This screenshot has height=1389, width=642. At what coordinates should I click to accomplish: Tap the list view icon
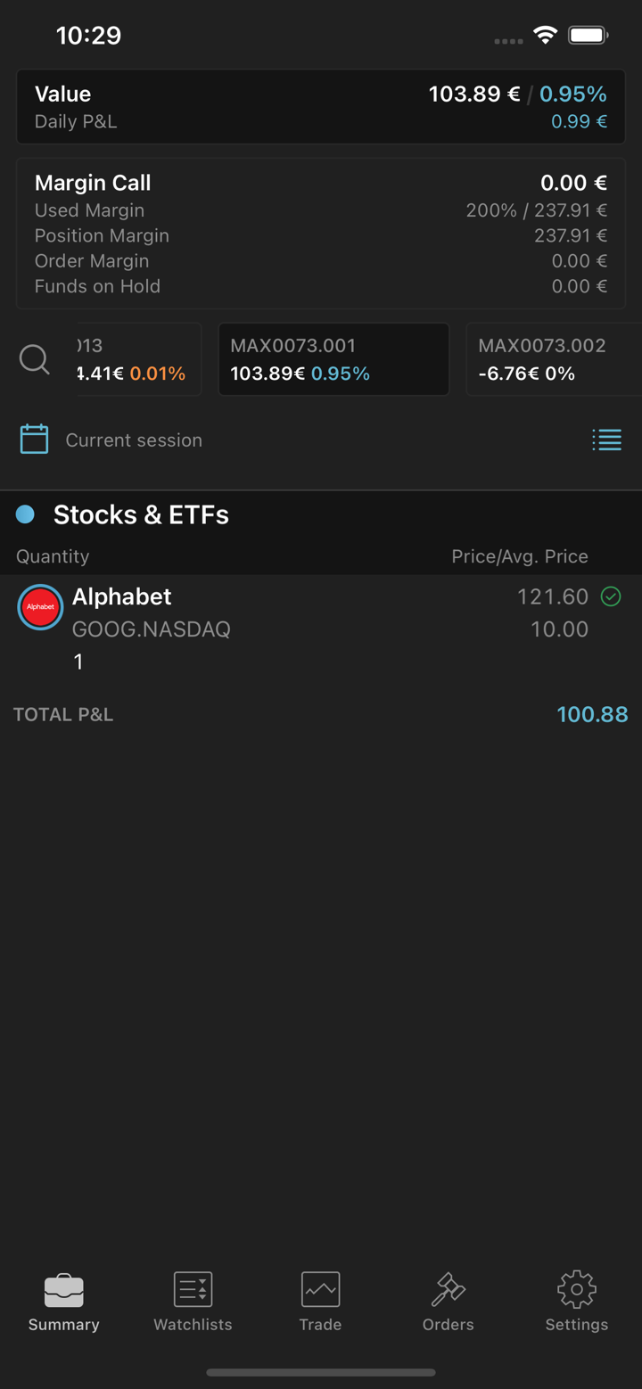(x=606, y=440)
